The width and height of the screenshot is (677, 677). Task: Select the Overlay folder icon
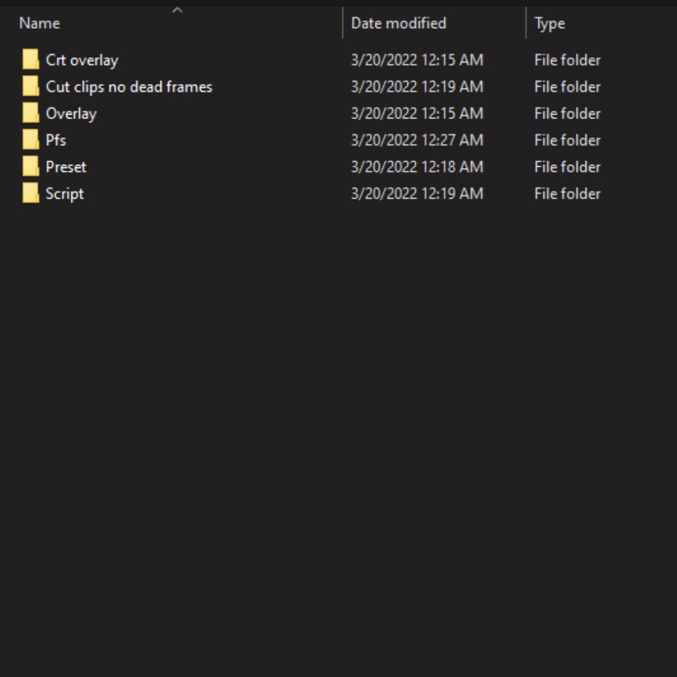coord(31,113)
